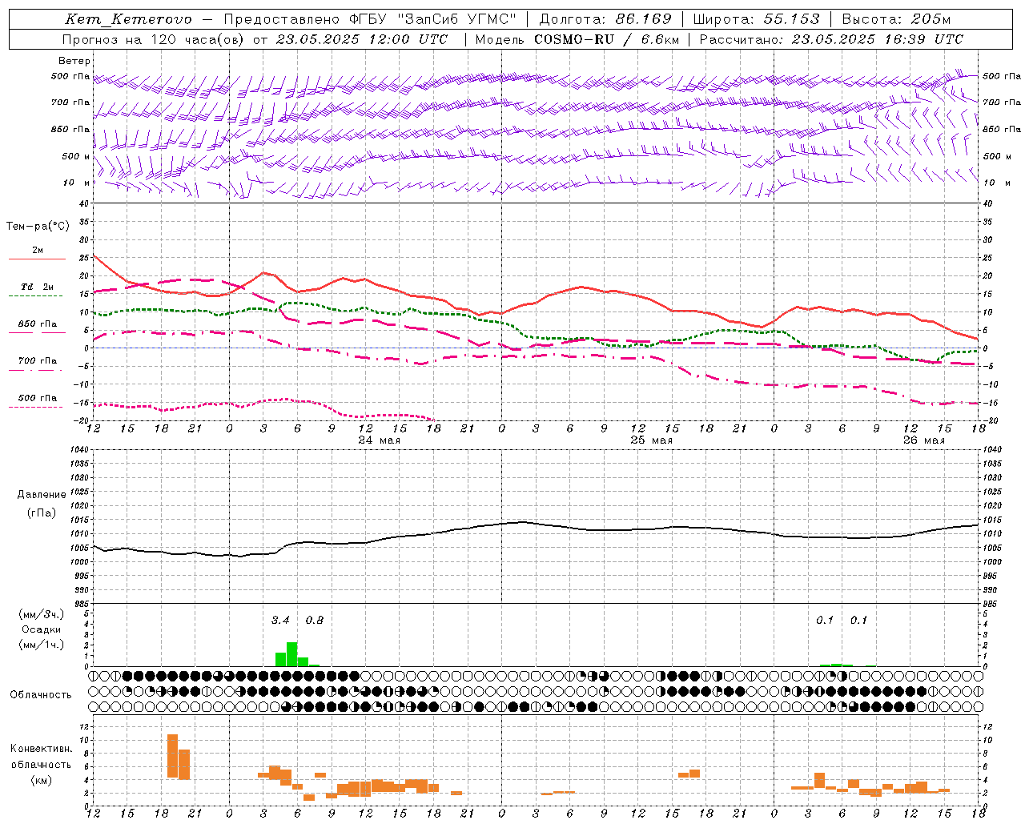
Task: Click the 'ЗапСиб УГМС' provider text
Action: [457, 19]
